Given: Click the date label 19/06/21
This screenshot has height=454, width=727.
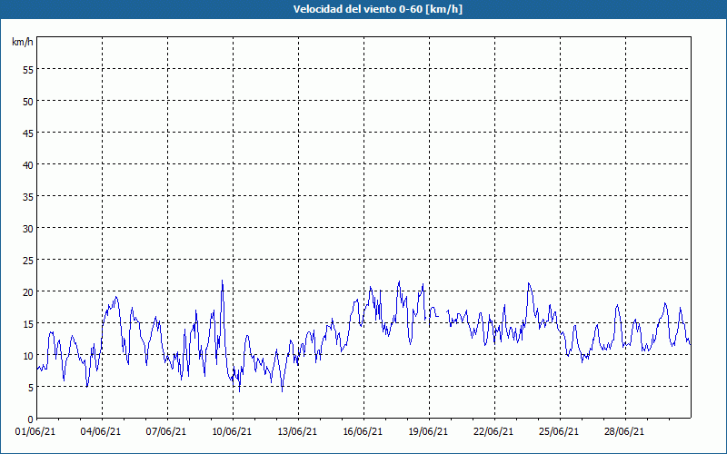Looking at the screenshot, I should 428,431.
